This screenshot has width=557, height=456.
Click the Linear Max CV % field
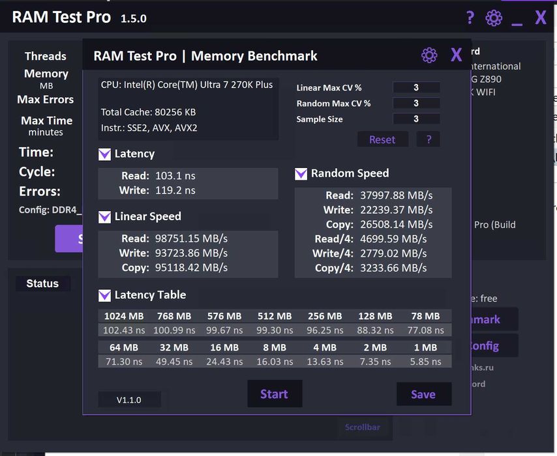pyautogui.click(x=416, y=88)
